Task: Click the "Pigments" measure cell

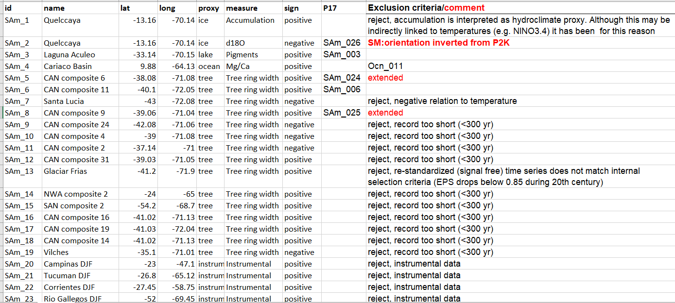Action: [242, 55]
